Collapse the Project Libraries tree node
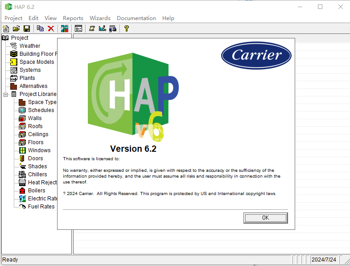This screenshot has width=350, height=266. 6,95
